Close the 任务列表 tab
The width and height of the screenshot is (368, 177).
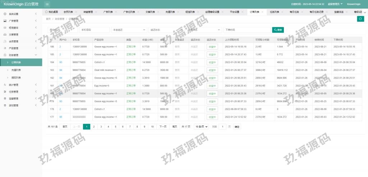(285, 12)
